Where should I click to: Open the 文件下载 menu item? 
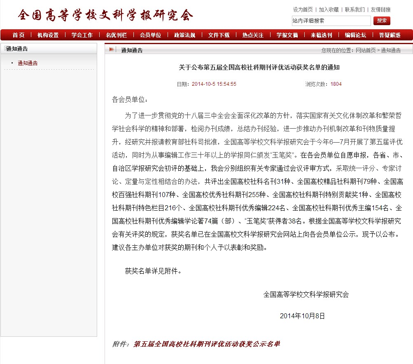pyautogui.click(x=219, y=35)
